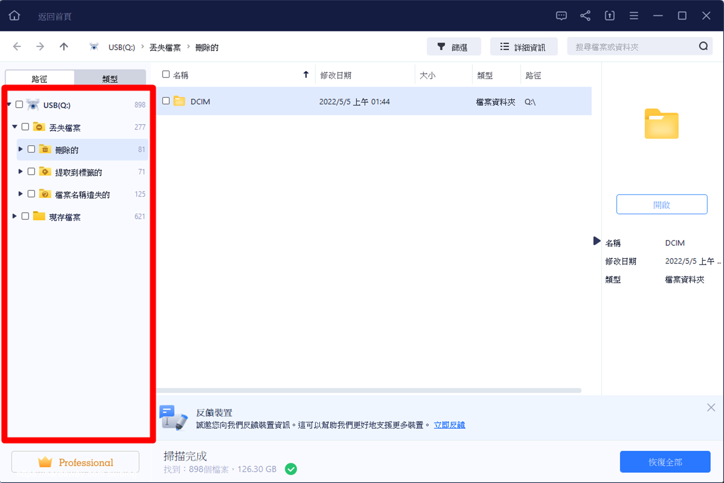Open the 立即反饋 link
This screenshot has width=724, height=483.
pyautogui.click(x=449, y=425)
